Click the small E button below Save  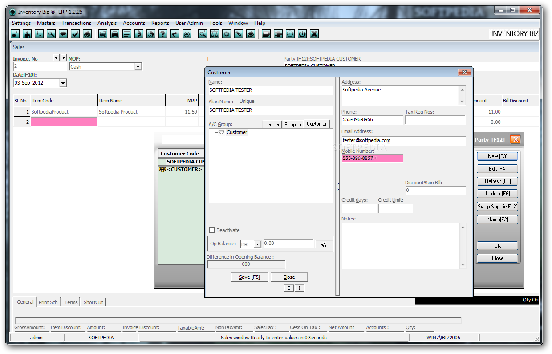[288, 288]
